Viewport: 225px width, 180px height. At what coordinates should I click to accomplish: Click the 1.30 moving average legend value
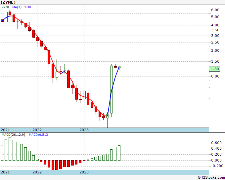tap(27, 7)
